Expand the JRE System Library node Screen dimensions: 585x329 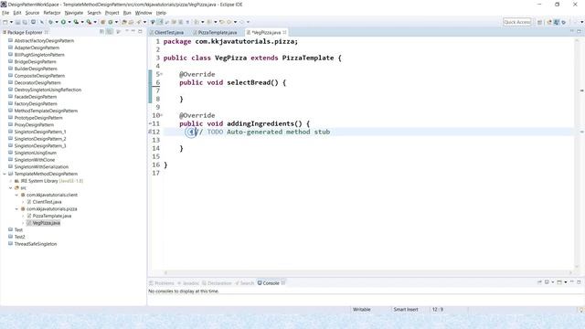click(x=11, y=181)
